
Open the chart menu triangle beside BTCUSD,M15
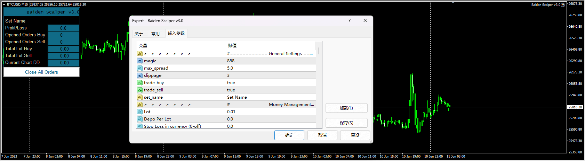point(4,5)
